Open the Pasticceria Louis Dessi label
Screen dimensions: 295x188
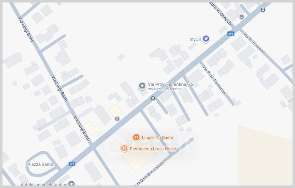click(x=153, y=149)
